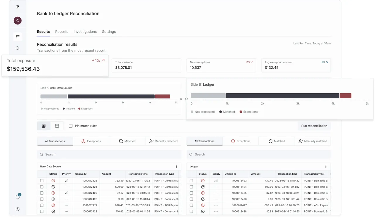Switch to split panel view icon

(x=57, y=126)
